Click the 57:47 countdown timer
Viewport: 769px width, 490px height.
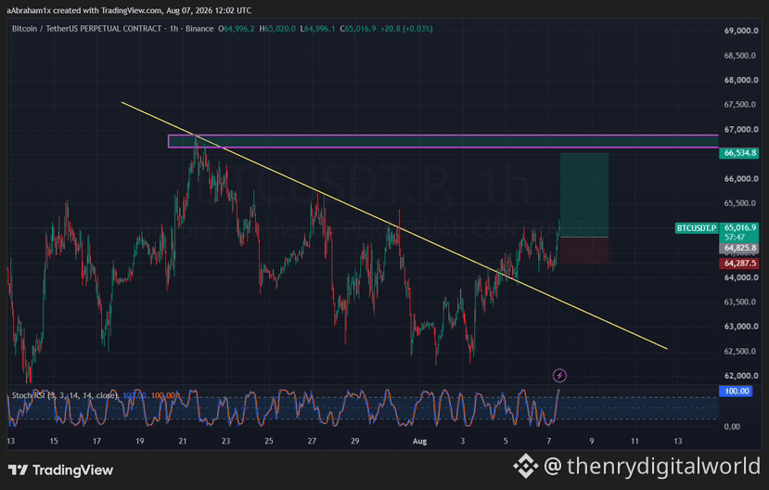coord(735,237)
